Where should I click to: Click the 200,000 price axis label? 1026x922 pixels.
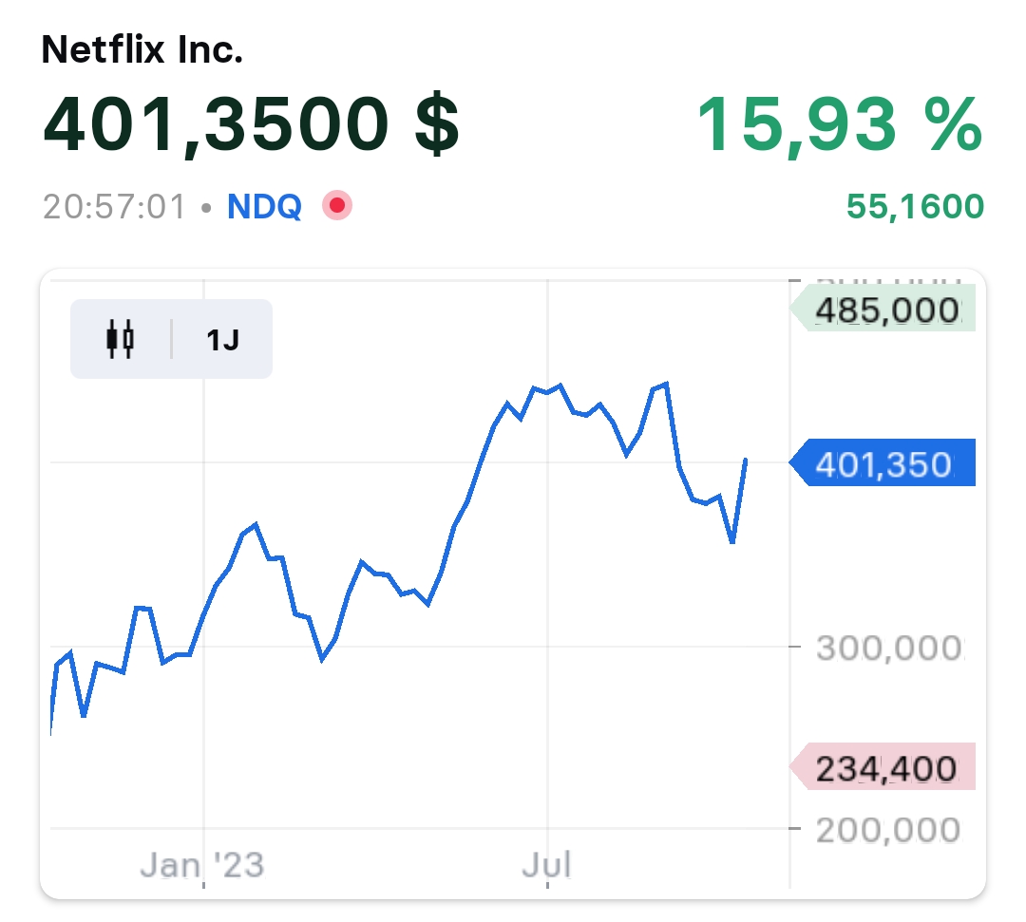coord(888,830)
